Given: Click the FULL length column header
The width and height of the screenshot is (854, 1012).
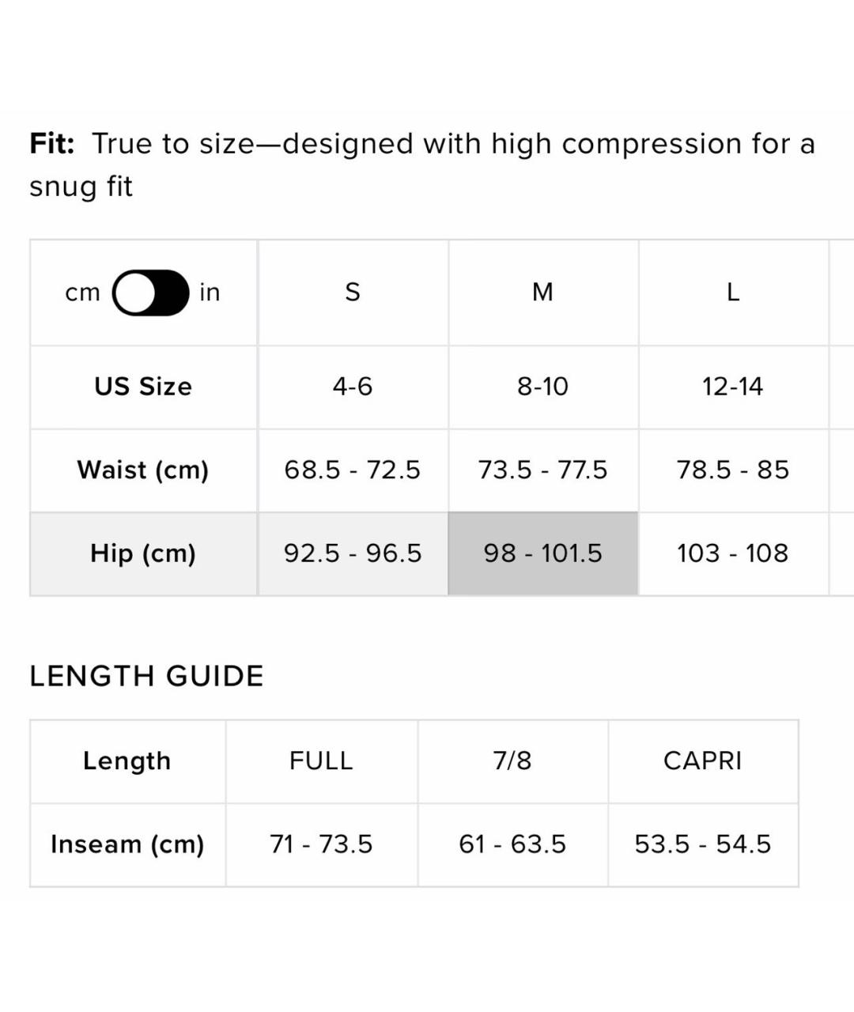Looking at the screenshot, I should (321, 761).
